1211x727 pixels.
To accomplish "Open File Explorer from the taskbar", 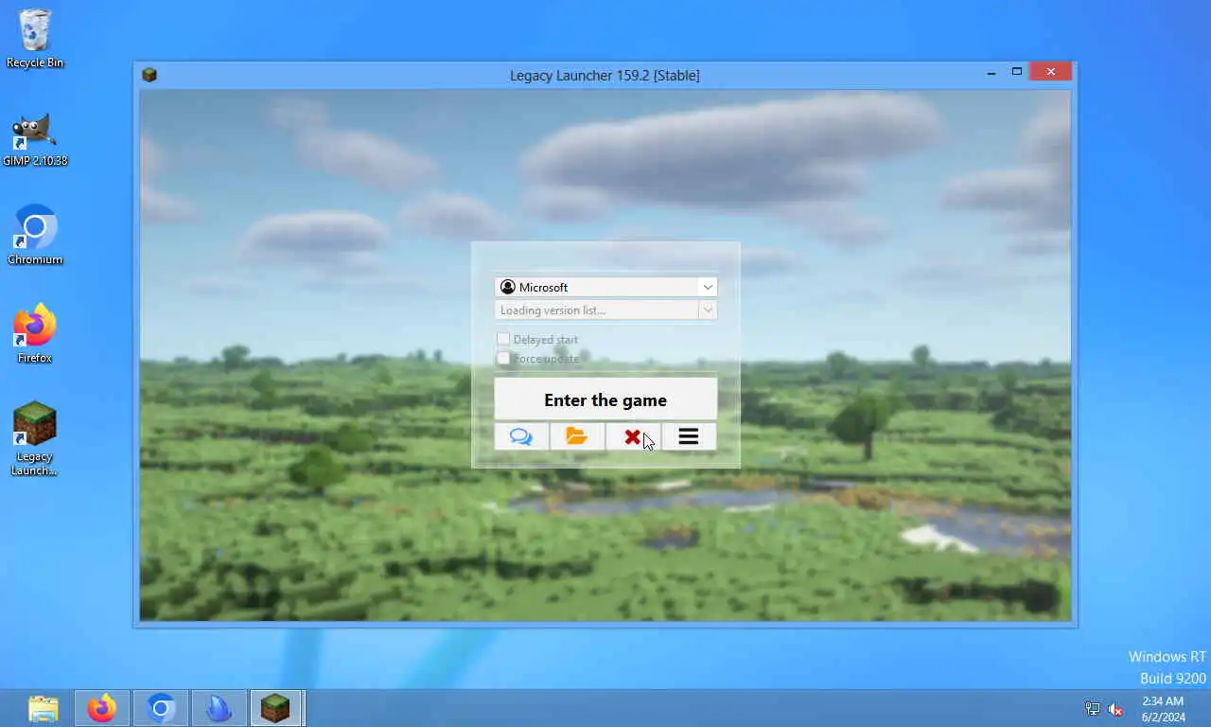I will coord(44,708).
